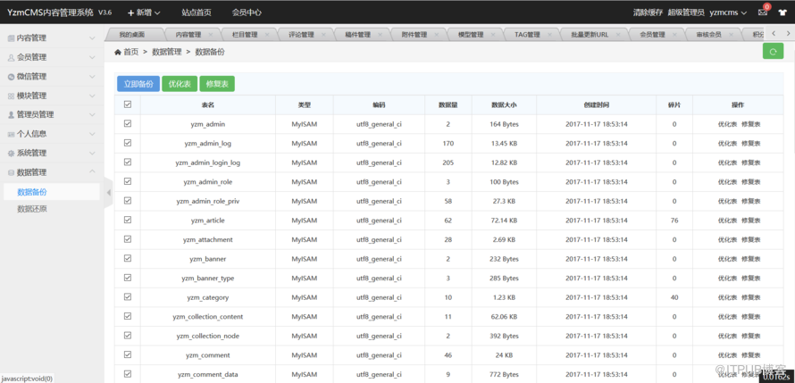This screenshot has width=795, height=383.
Task: Open 会员中心 in the top navigation
Action: (x=247, y=12)
